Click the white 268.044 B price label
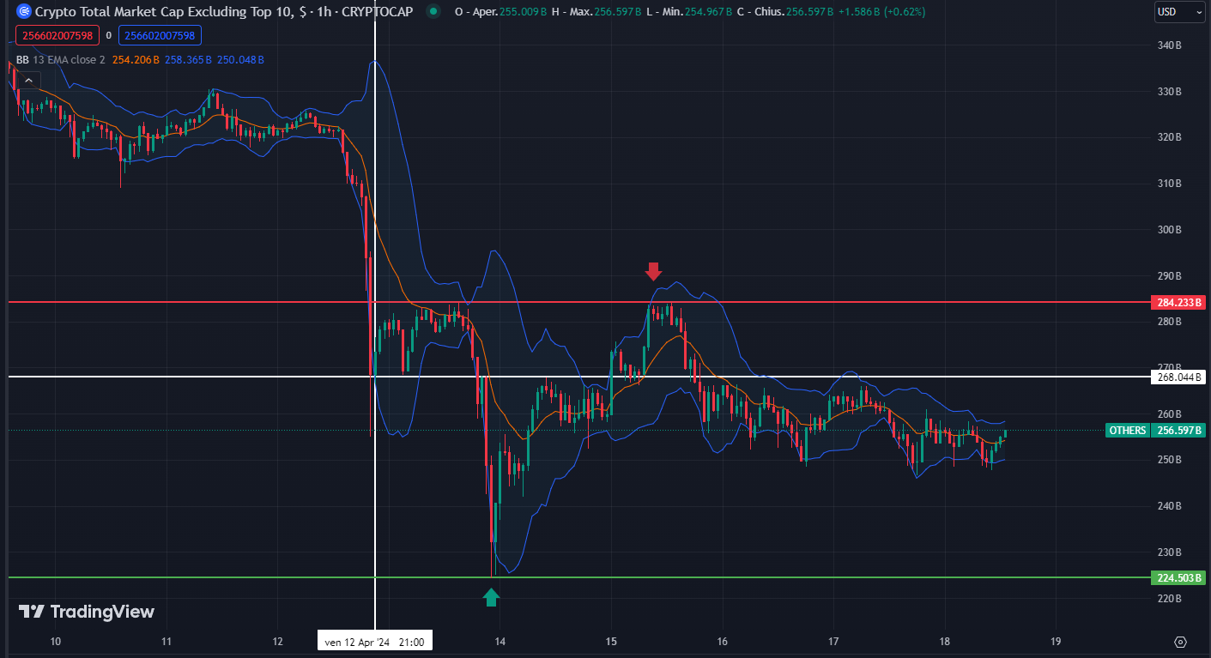This screenshot has width=1211, height=658. [x=1178, y=377]
